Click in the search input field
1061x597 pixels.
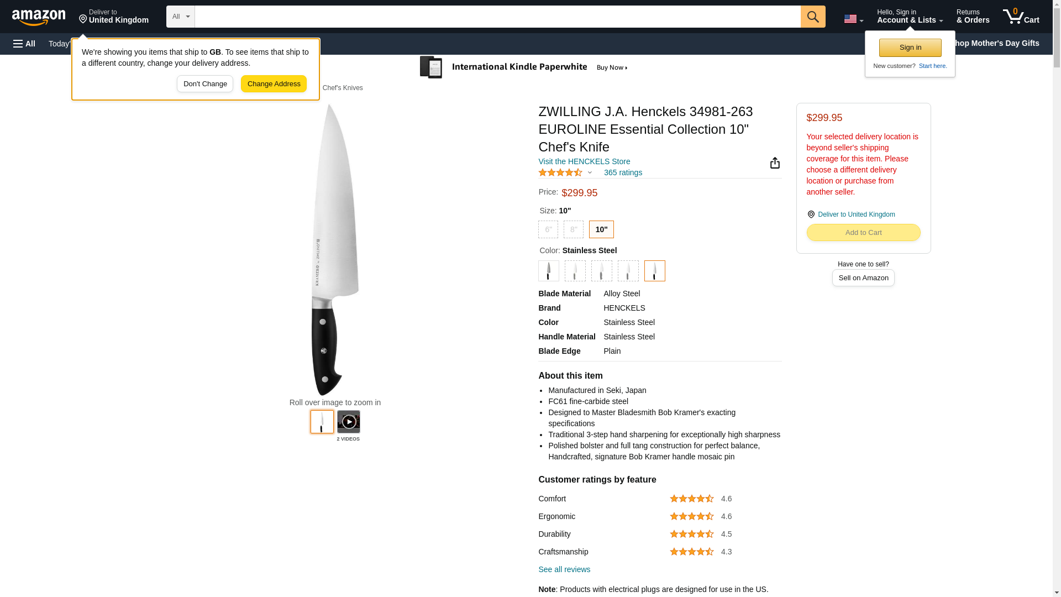pos(497,17)
